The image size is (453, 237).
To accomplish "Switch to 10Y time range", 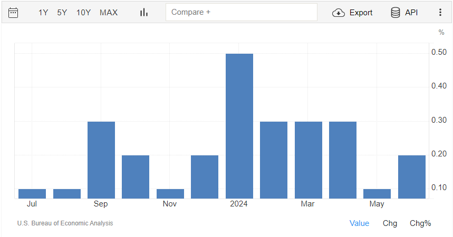I will pyautogui.click(x=83, y=13).
